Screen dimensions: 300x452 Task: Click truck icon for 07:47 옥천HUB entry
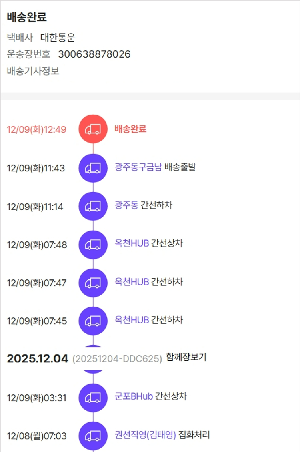93,283
